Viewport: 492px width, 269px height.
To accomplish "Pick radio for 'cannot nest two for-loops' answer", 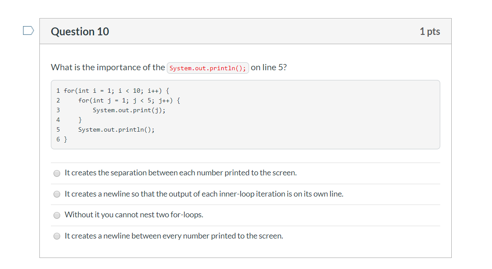I will (57, 215).
